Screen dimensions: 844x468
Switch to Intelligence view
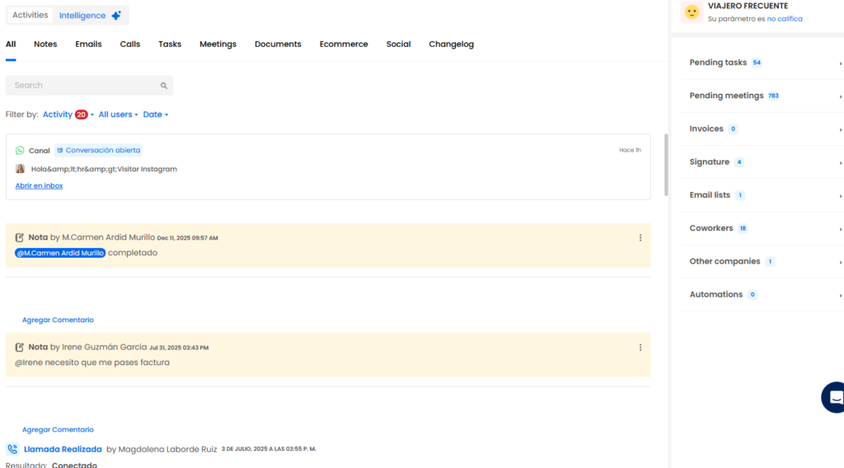(x=91, y=16)
